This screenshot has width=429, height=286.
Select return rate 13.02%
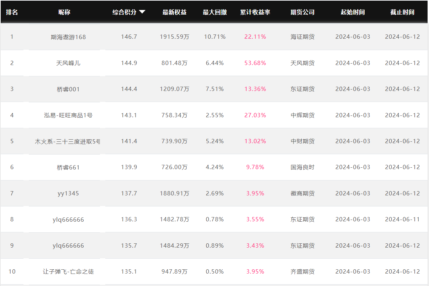click(x=255, y=141)
